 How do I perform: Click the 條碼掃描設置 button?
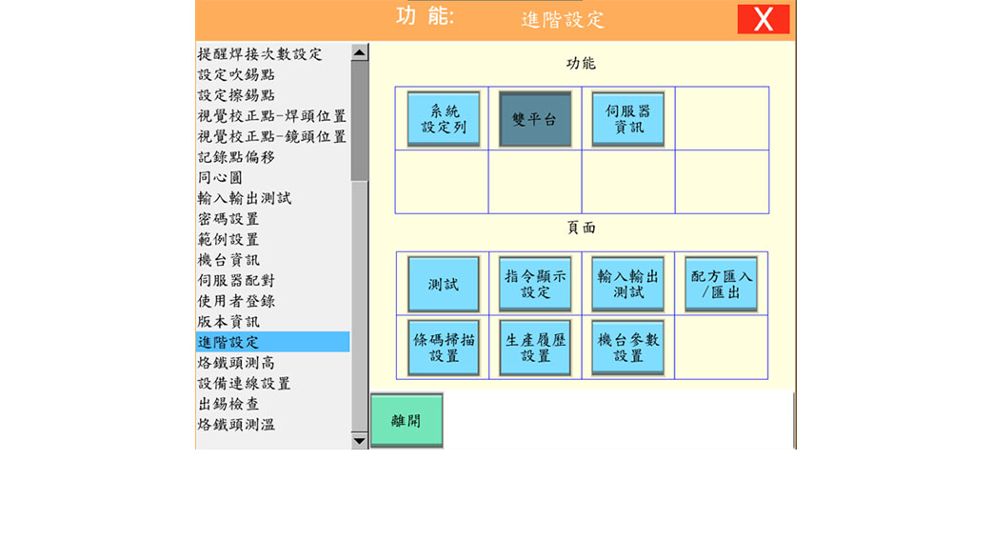tap(443, 348)
